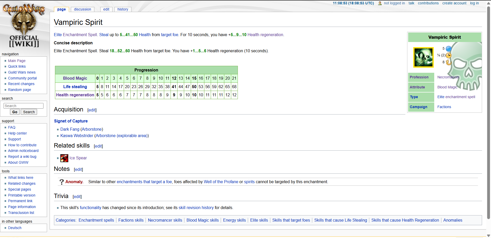
Task: Click the Search button
Action: click(x=29, y=112)
